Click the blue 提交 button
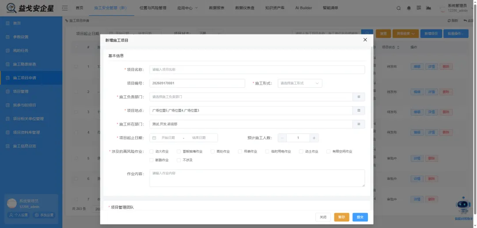This screenshot has width=477, height=228. pyautogui.click(x=360, y=217)
